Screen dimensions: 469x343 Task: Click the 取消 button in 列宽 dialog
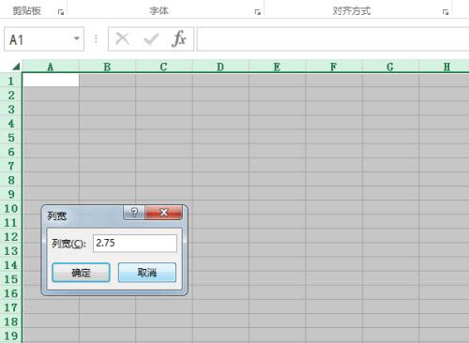click(x=147, y=273)
